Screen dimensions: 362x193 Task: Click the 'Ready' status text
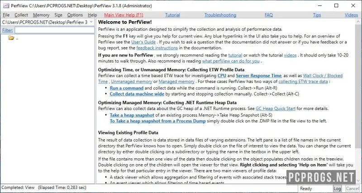click(x=306, y=188)
